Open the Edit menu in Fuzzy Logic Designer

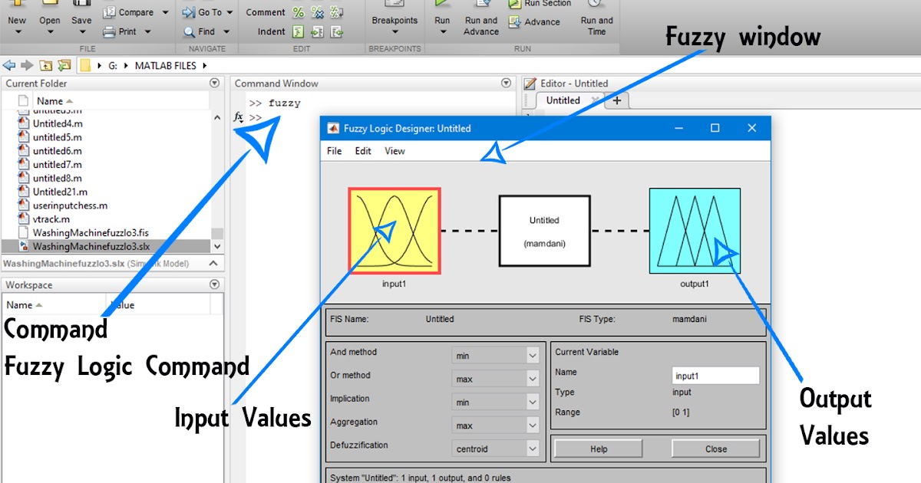pyautogui.click(x=363, y=151)
